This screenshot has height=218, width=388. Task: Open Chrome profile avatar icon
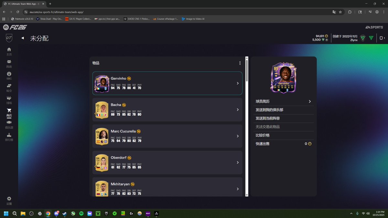(377, 12)
